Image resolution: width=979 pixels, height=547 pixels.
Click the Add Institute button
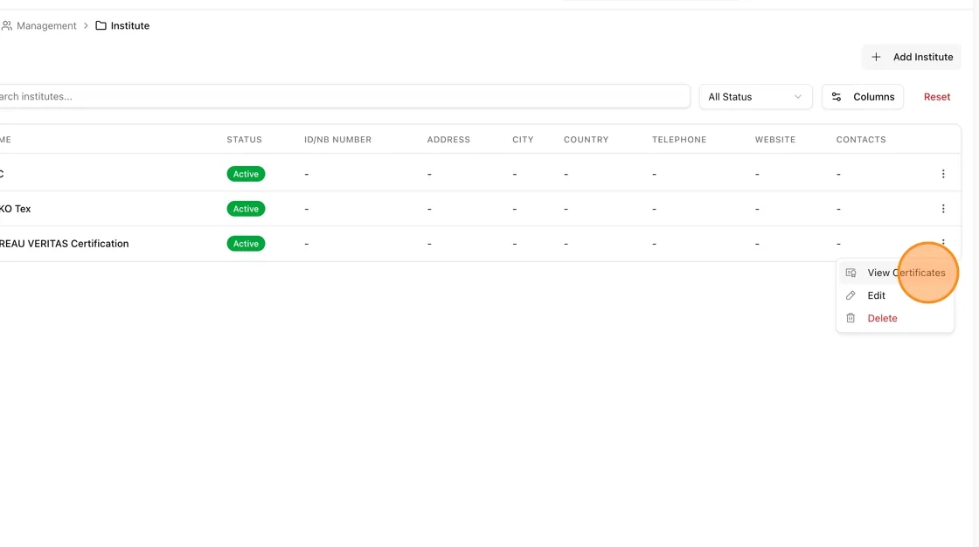click(912, 57)
